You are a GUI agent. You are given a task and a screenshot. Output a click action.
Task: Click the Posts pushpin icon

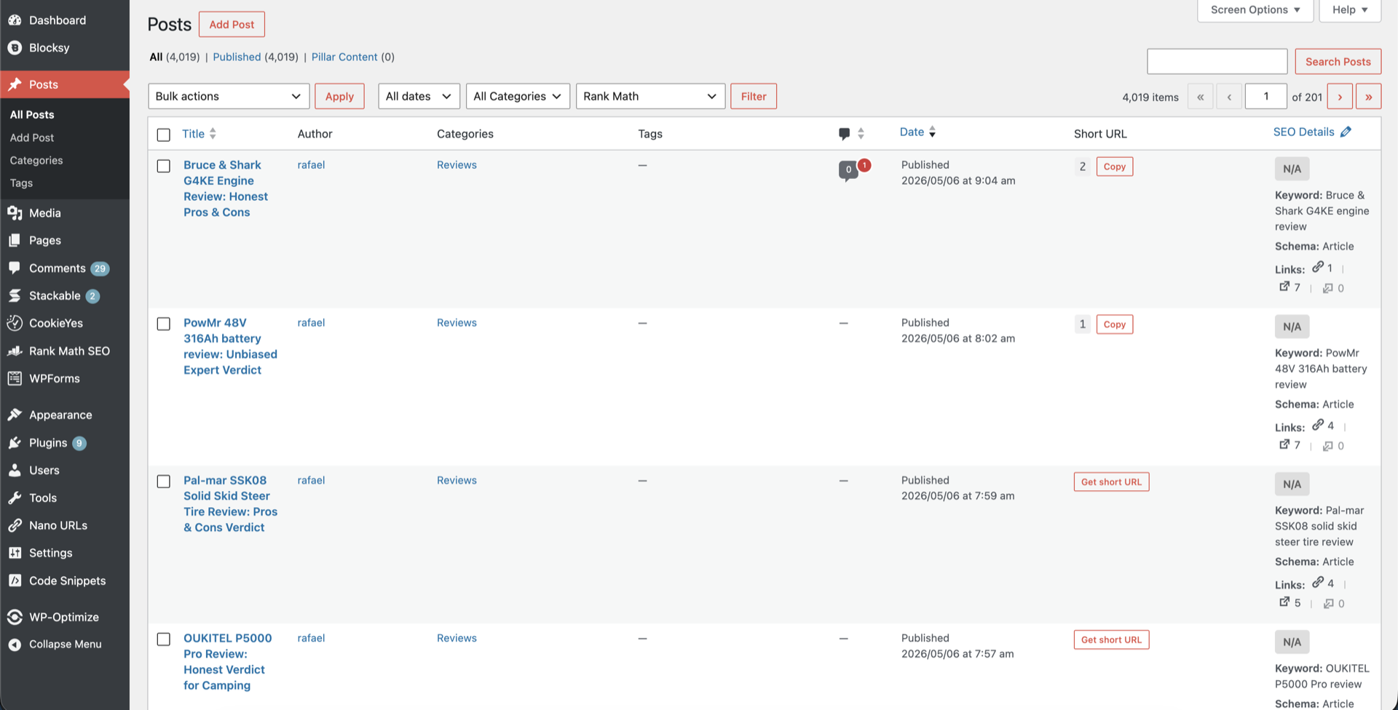point(15,84)
